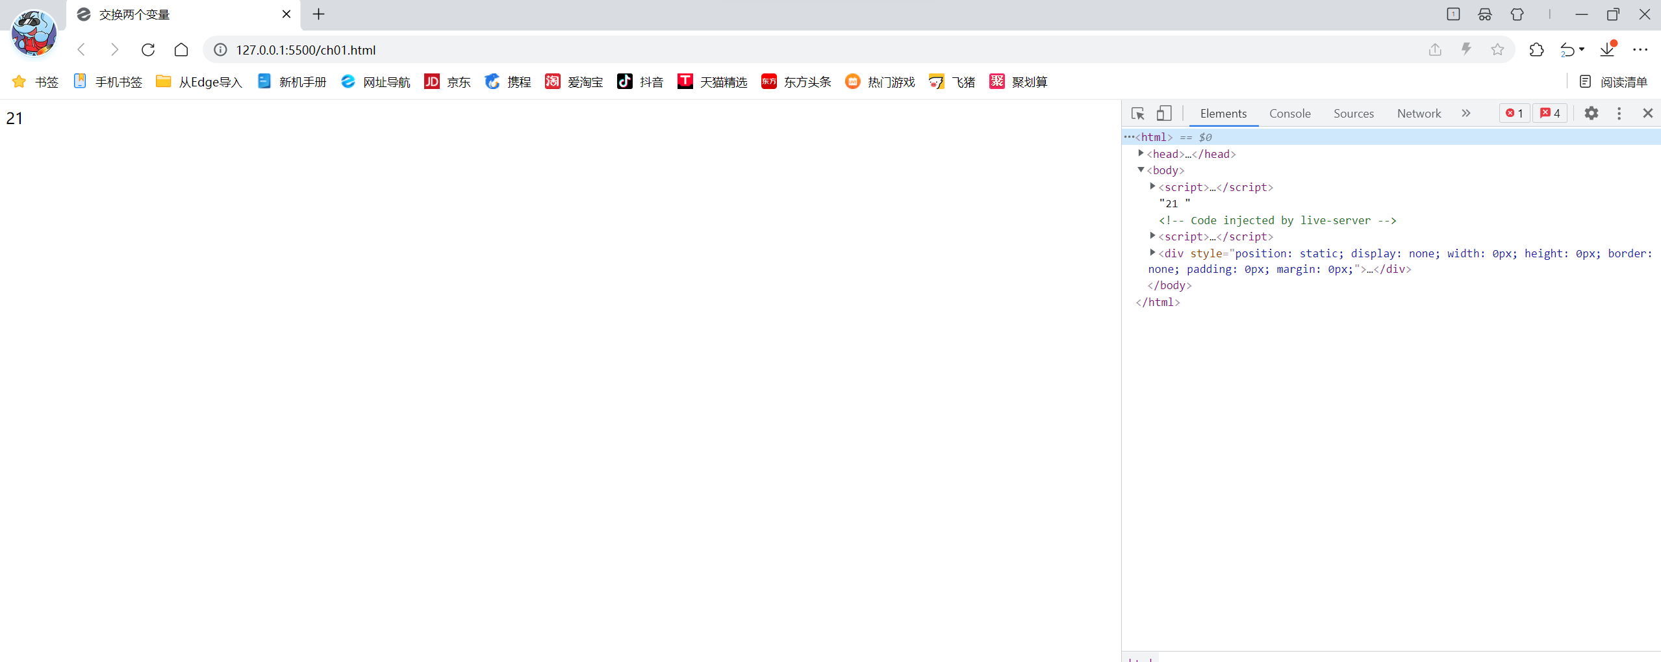Select the 交换两个变量 browser tab
Screen dimensions: 1661x662
tap(183, 15)
